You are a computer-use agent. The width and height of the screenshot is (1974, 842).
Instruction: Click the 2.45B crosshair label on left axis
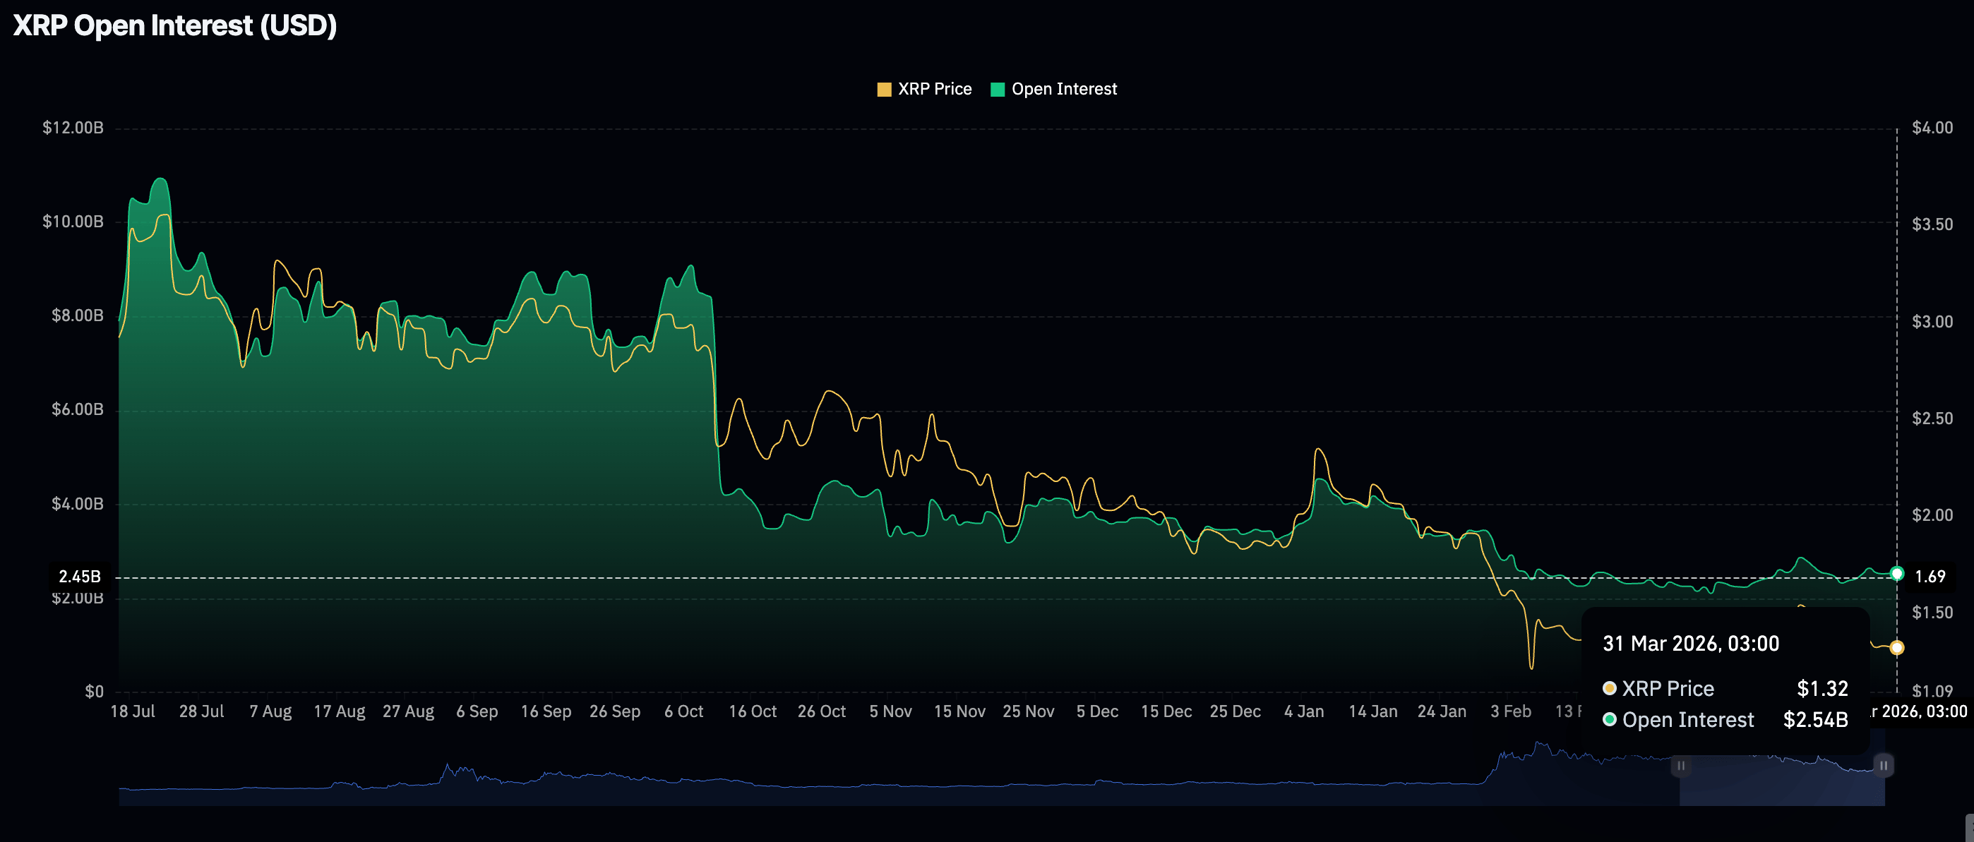[x=80, y=576]
